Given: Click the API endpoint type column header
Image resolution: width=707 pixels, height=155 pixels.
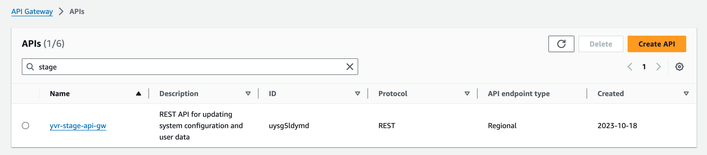Looking at the screenshot, I should 519,94.
